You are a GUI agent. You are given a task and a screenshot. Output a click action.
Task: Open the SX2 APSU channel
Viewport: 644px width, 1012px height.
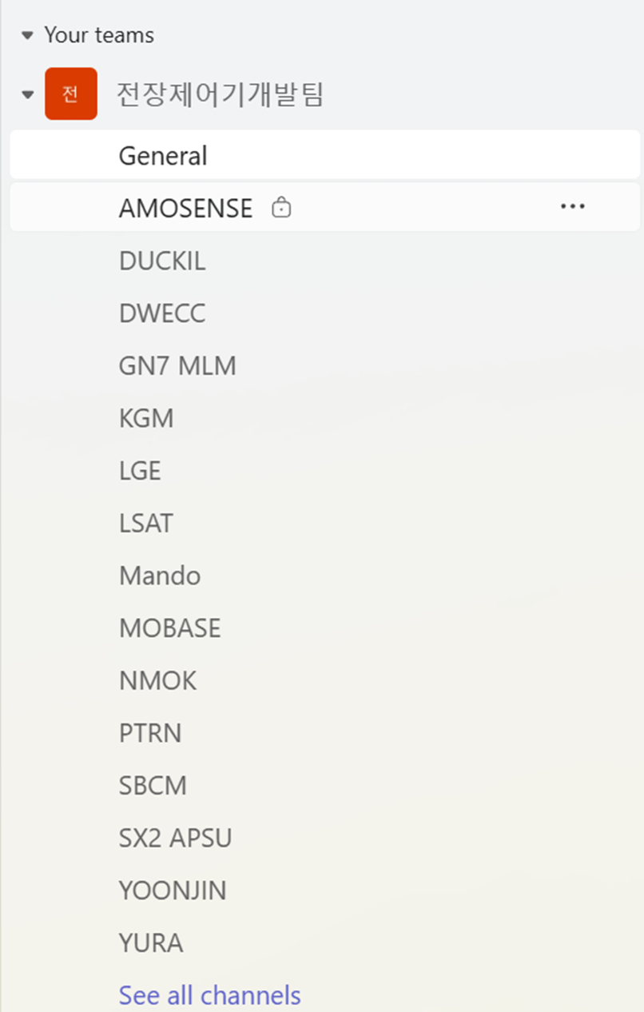(175, 838)
